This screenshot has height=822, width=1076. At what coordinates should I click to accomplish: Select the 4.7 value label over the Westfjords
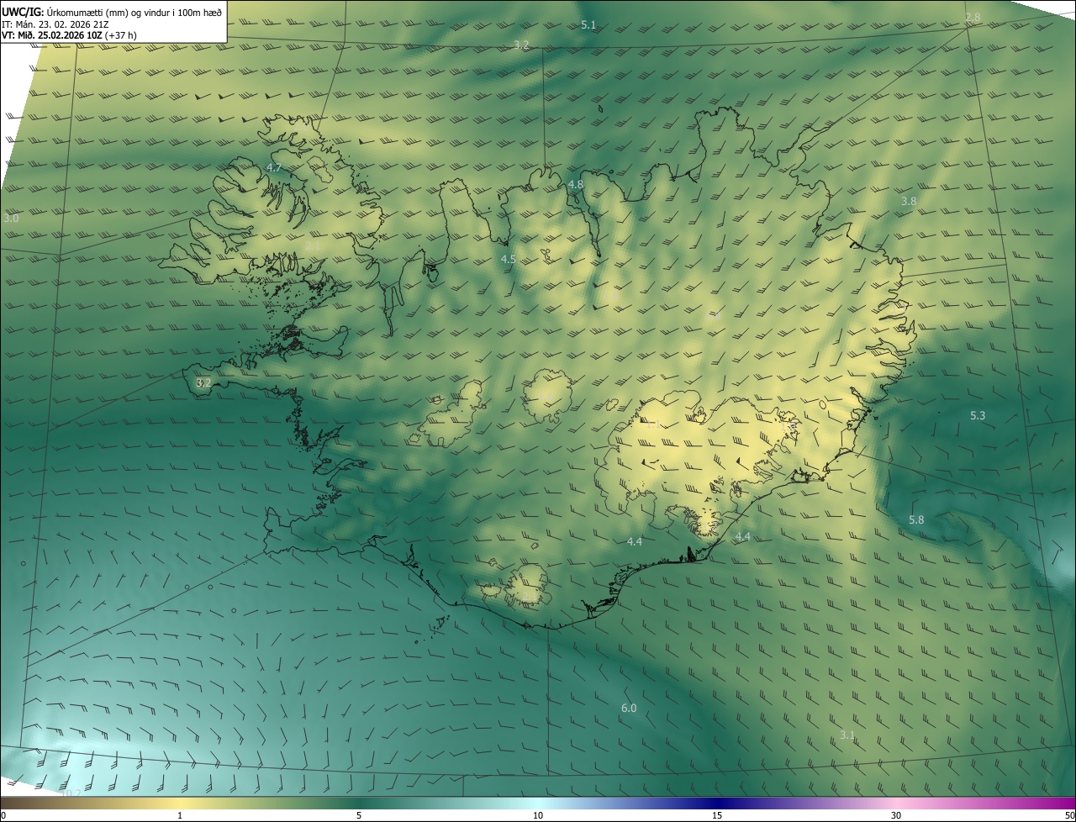pos(273,168)
